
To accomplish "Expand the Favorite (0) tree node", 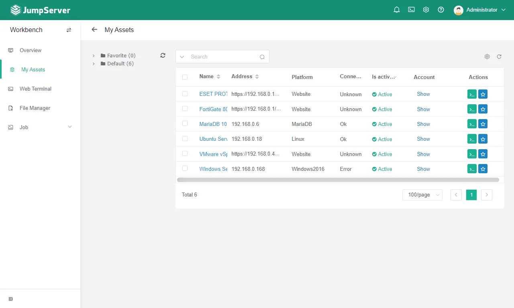I will tap(94, 56).
